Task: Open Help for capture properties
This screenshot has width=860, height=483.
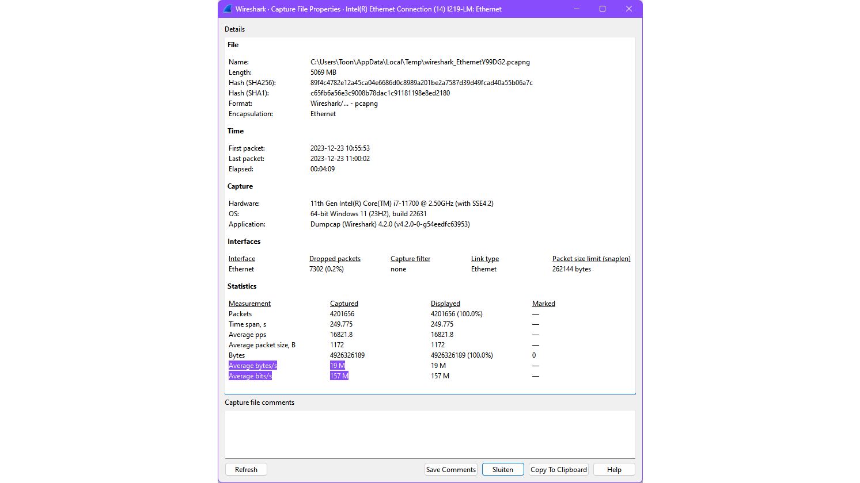Action: pos(614,469)
